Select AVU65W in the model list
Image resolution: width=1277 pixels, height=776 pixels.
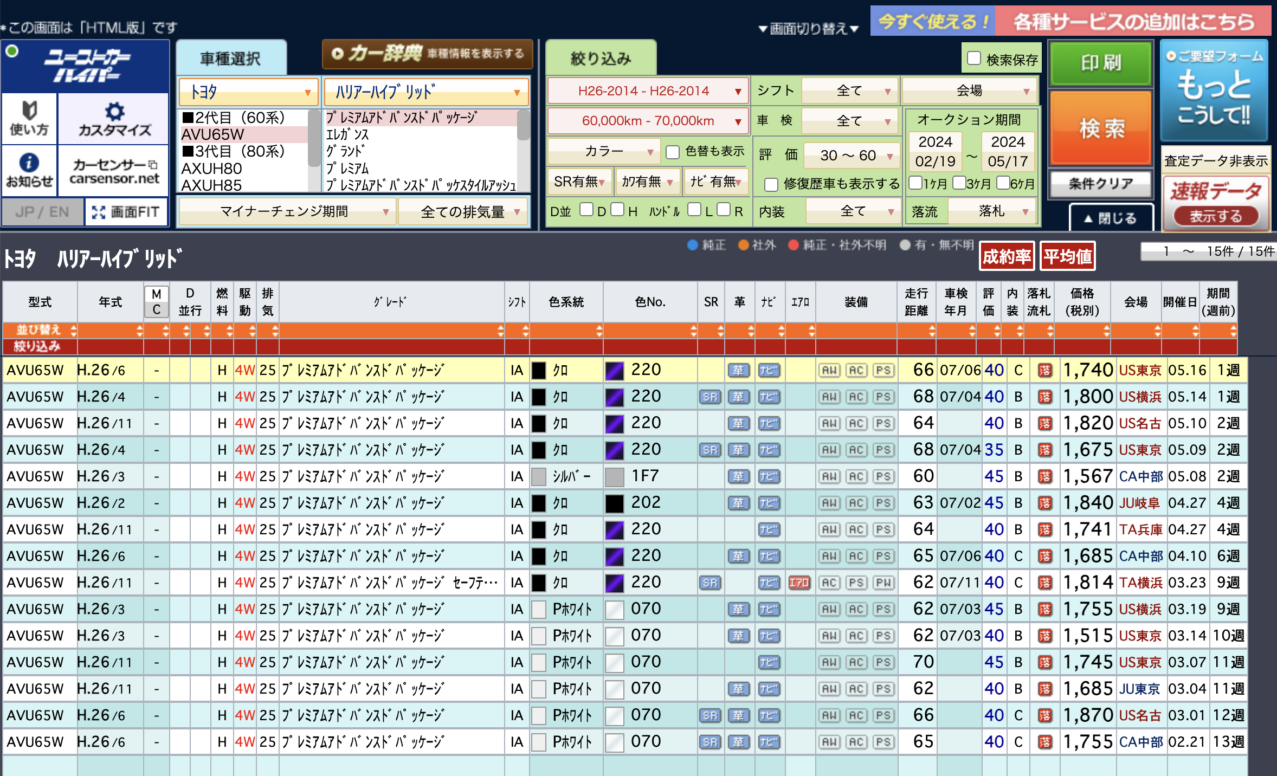[x=244, y=134]
